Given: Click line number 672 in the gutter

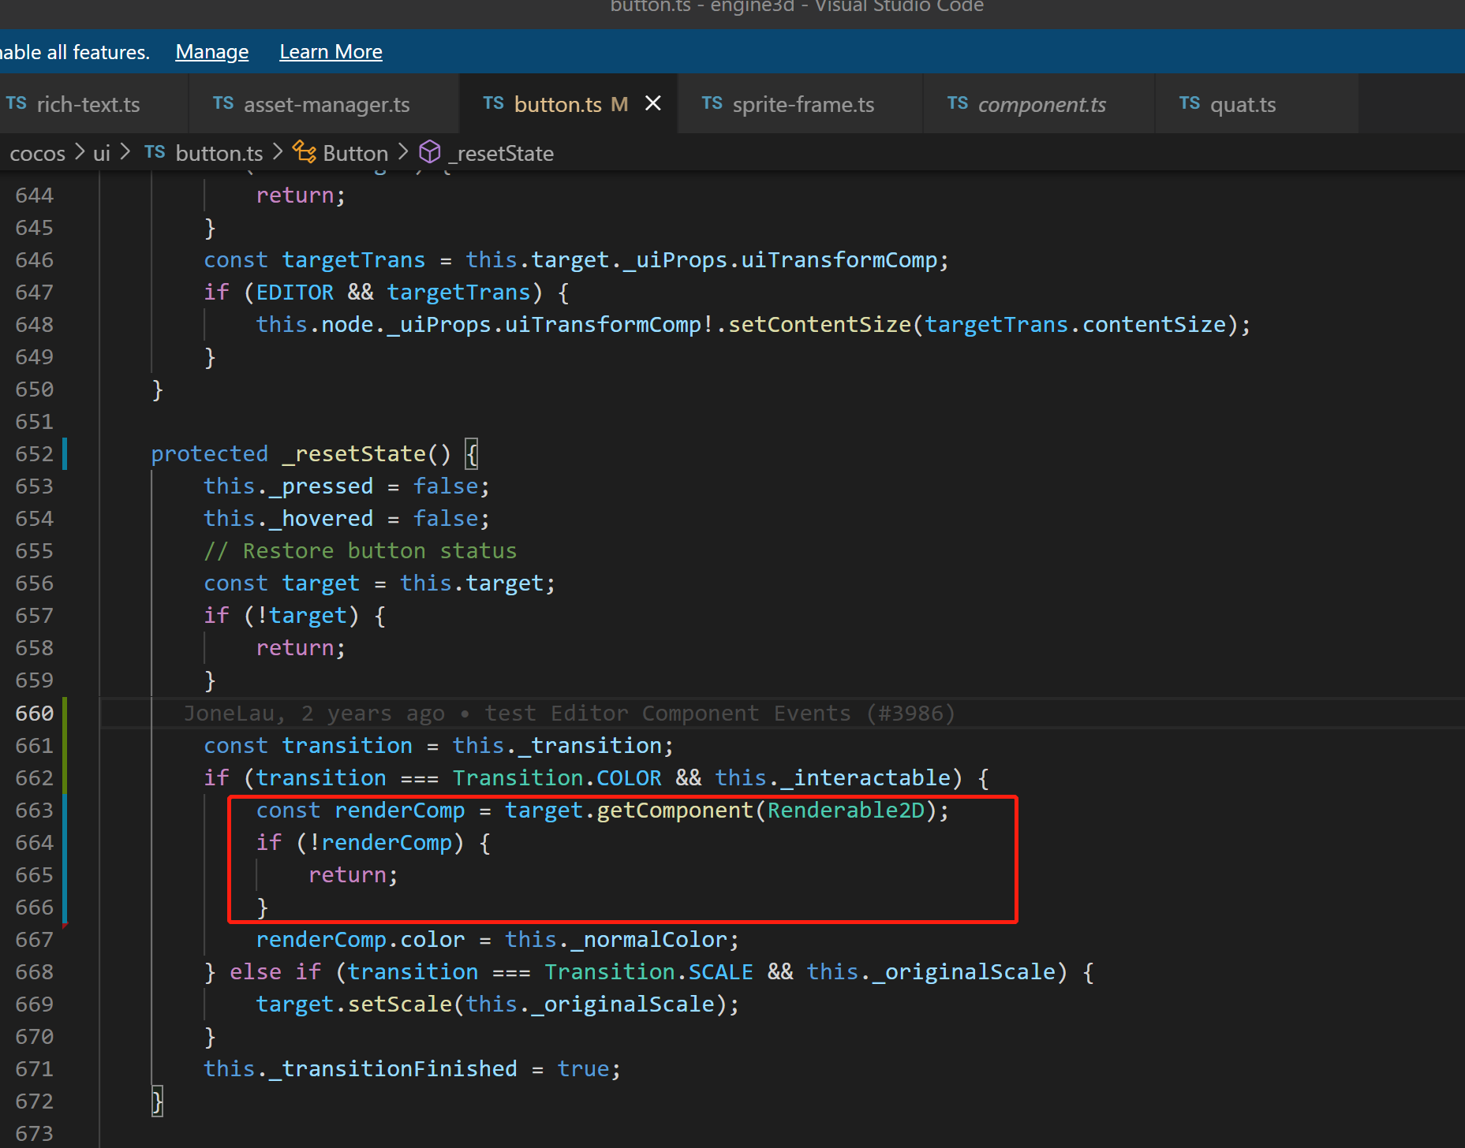Looking at the screenshot, I should 35,1101.
